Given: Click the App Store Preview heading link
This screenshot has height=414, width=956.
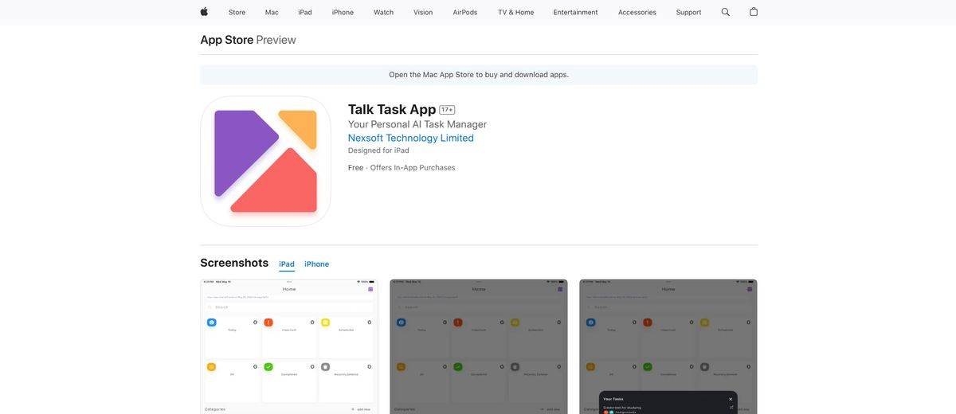Looking at the screenshot, I should click(248, 40).
